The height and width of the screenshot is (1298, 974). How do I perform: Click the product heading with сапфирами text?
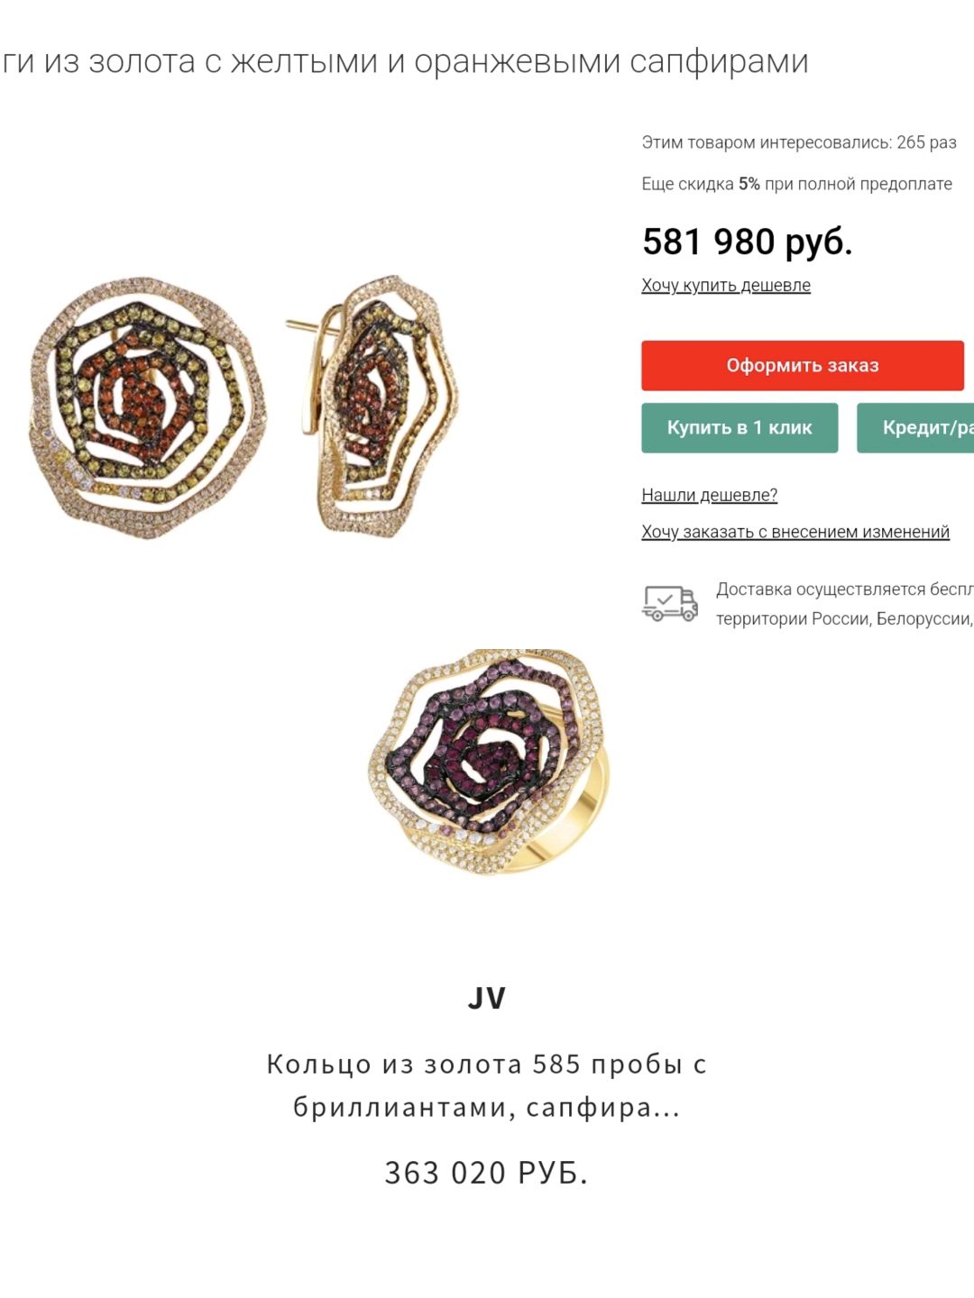click(404, 61)
